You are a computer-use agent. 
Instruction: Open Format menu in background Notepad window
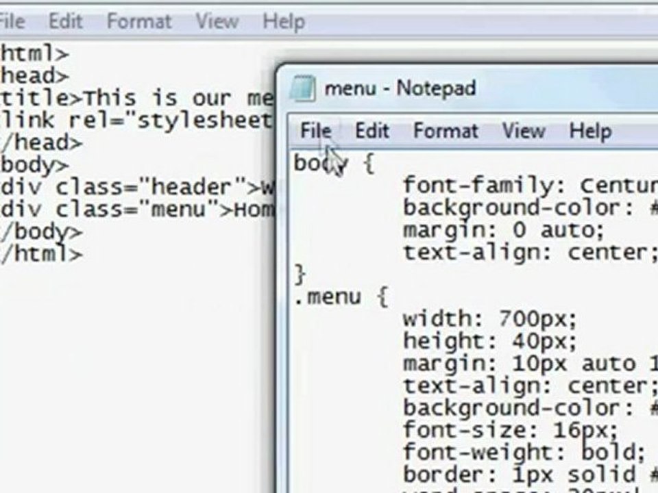(139, 21)
